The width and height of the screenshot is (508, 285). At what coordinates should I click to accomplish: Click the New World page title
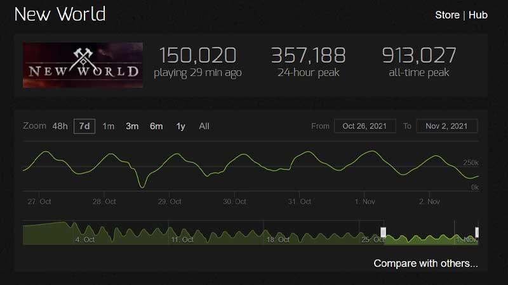(60, 14)
